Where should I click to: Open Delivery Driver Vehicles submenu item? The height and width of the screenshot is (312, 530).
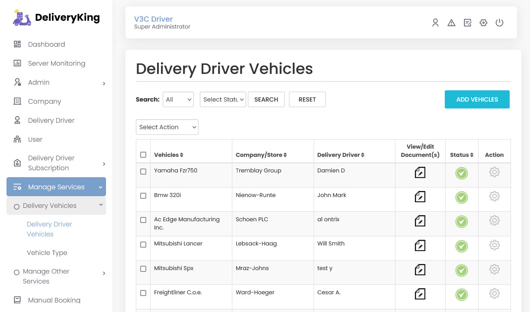[x=49, y=229]
